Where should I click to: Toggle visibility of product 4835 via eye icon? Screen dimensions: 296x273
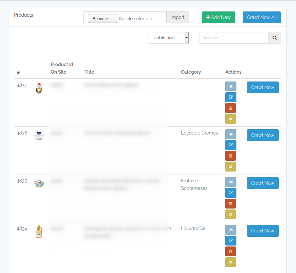click(231, 182)
